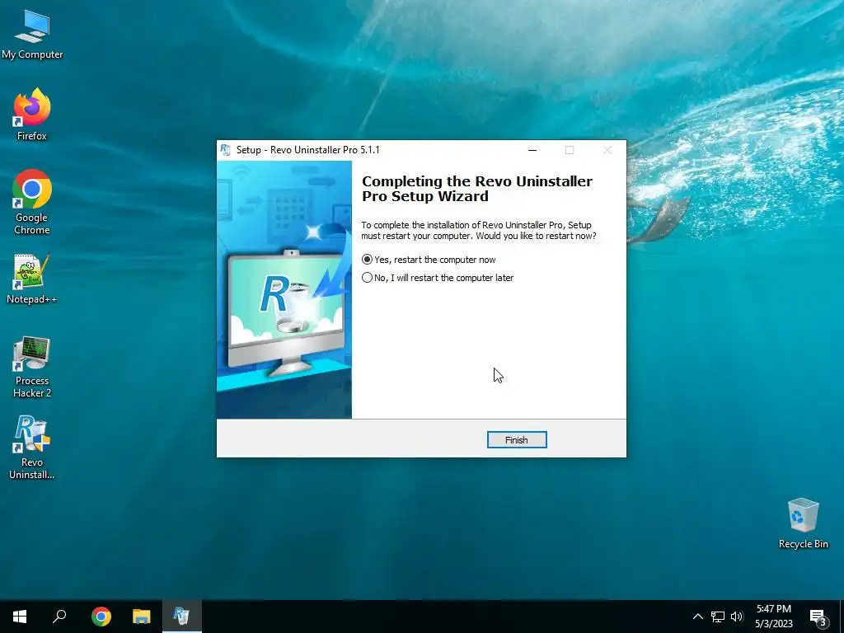The width and height of the screenshot is (844, 633).
Task: Open the notification center icon
Action: tap(818, 617)
